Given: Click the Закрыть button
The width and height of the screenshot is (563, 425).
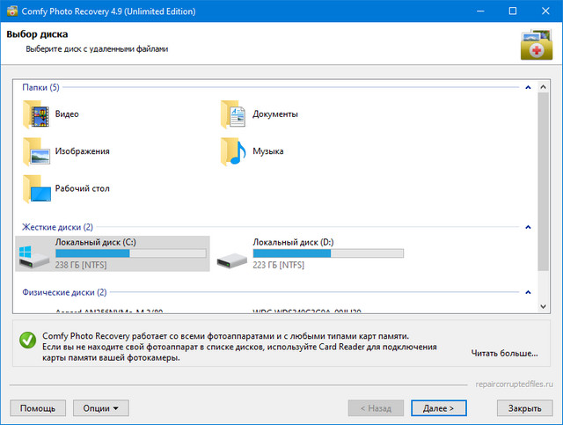Looking at the screenshot, I should [x=524, y=408].
